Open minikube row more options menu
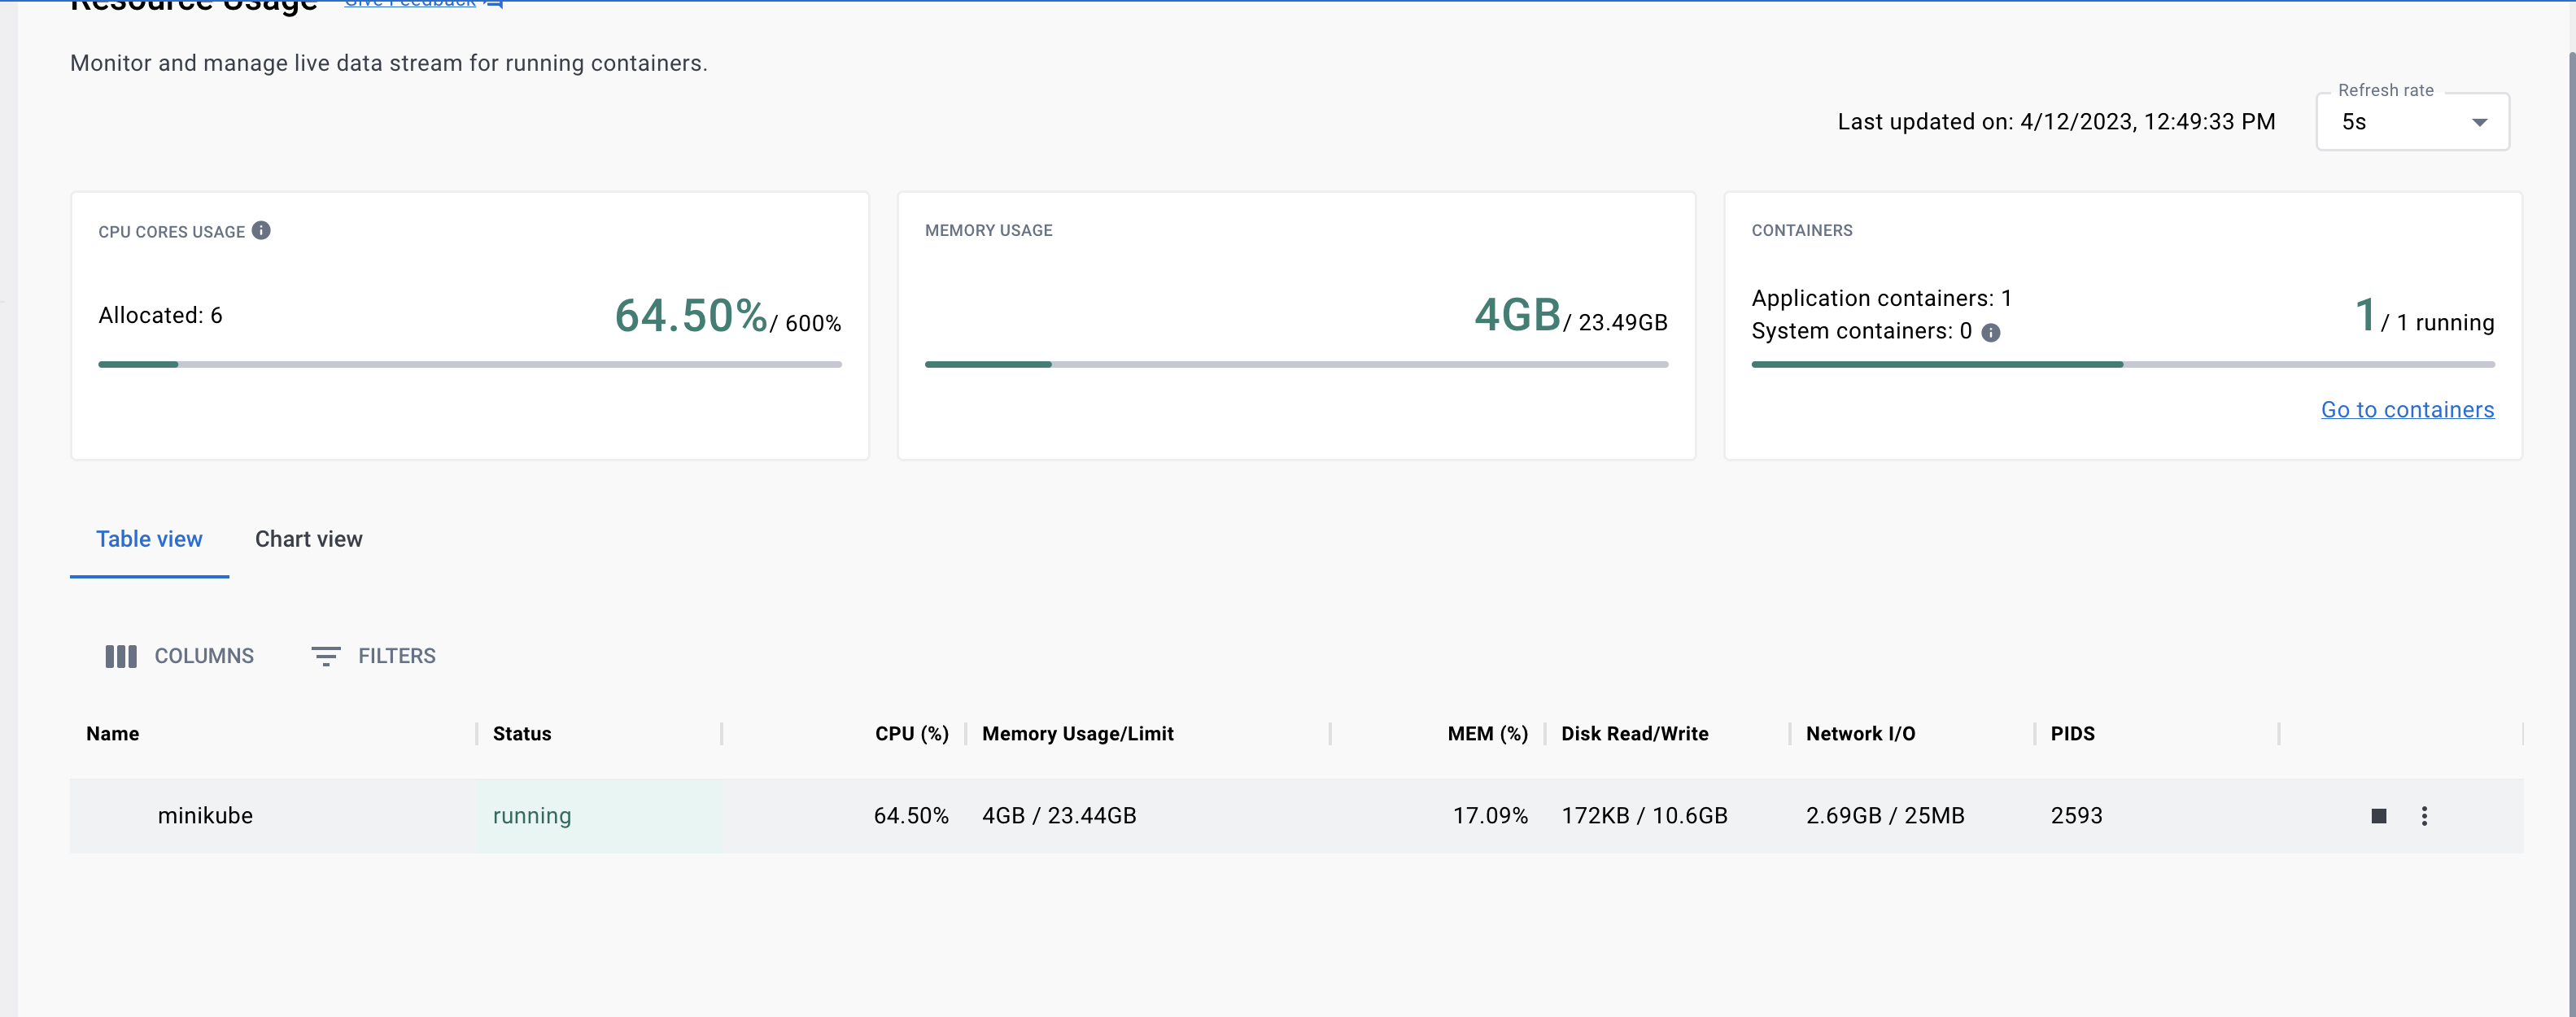The height and width of the screenshot is (1017, 2576). click(x=2424, y=816)
